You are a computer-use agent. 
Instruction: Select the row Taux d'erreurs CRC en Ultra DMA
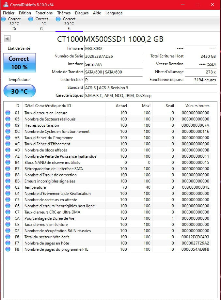(107, 212)
